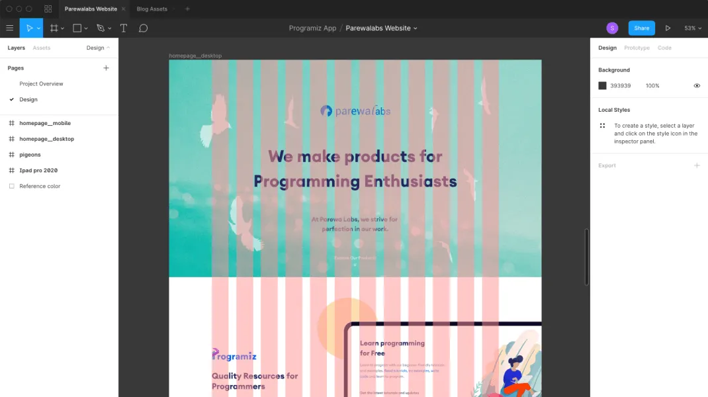Select the Rectangle shape tool
The image size is (708, 397).
coord(77,28)
